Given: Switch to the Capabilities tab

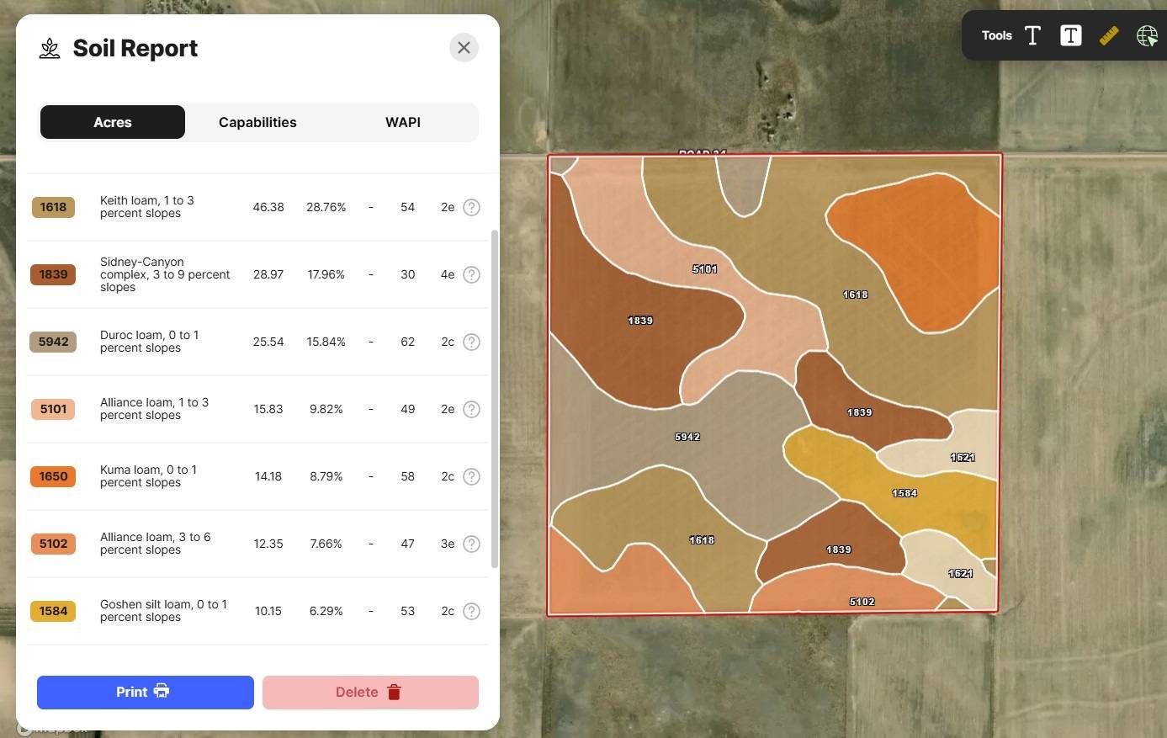Looking at the screenshot, I should (257, 122).
